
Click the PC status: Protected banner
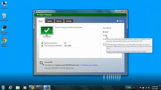tap(80, 15)
